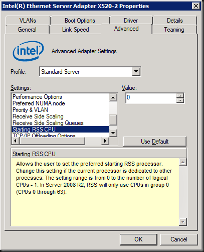204x252 pixels.
Task: Select Receive Side Scaling setting
Action: coord(60,116)
